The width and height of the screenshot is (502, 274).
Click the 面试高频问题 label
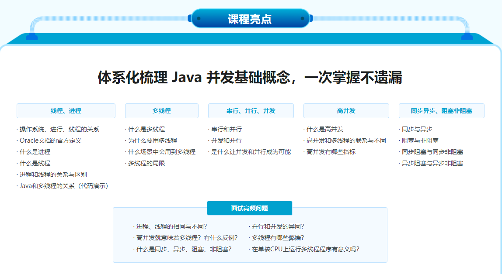[249, 208]
